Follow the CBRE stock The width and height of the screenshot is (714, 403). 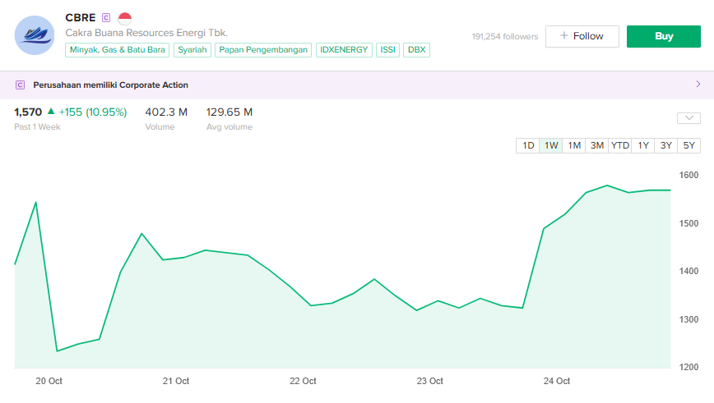tap(582, 36)
